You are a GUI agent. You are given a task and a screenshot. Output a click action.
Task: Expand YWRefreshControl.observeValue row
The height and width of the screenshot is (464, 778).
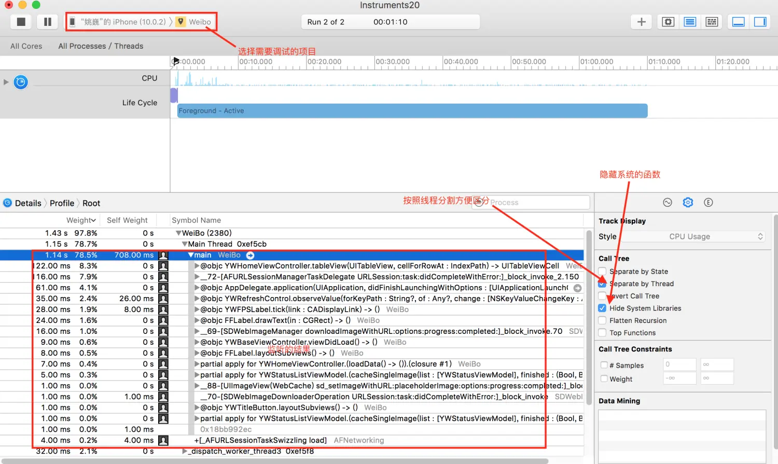click(x=197, y=299)
